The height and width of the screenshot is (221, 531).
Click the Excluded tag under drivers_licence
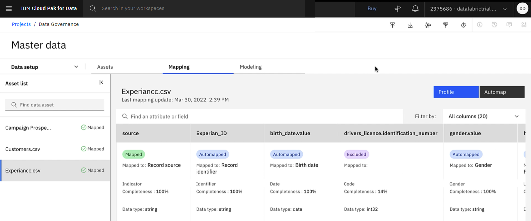(x=357, y=154)
